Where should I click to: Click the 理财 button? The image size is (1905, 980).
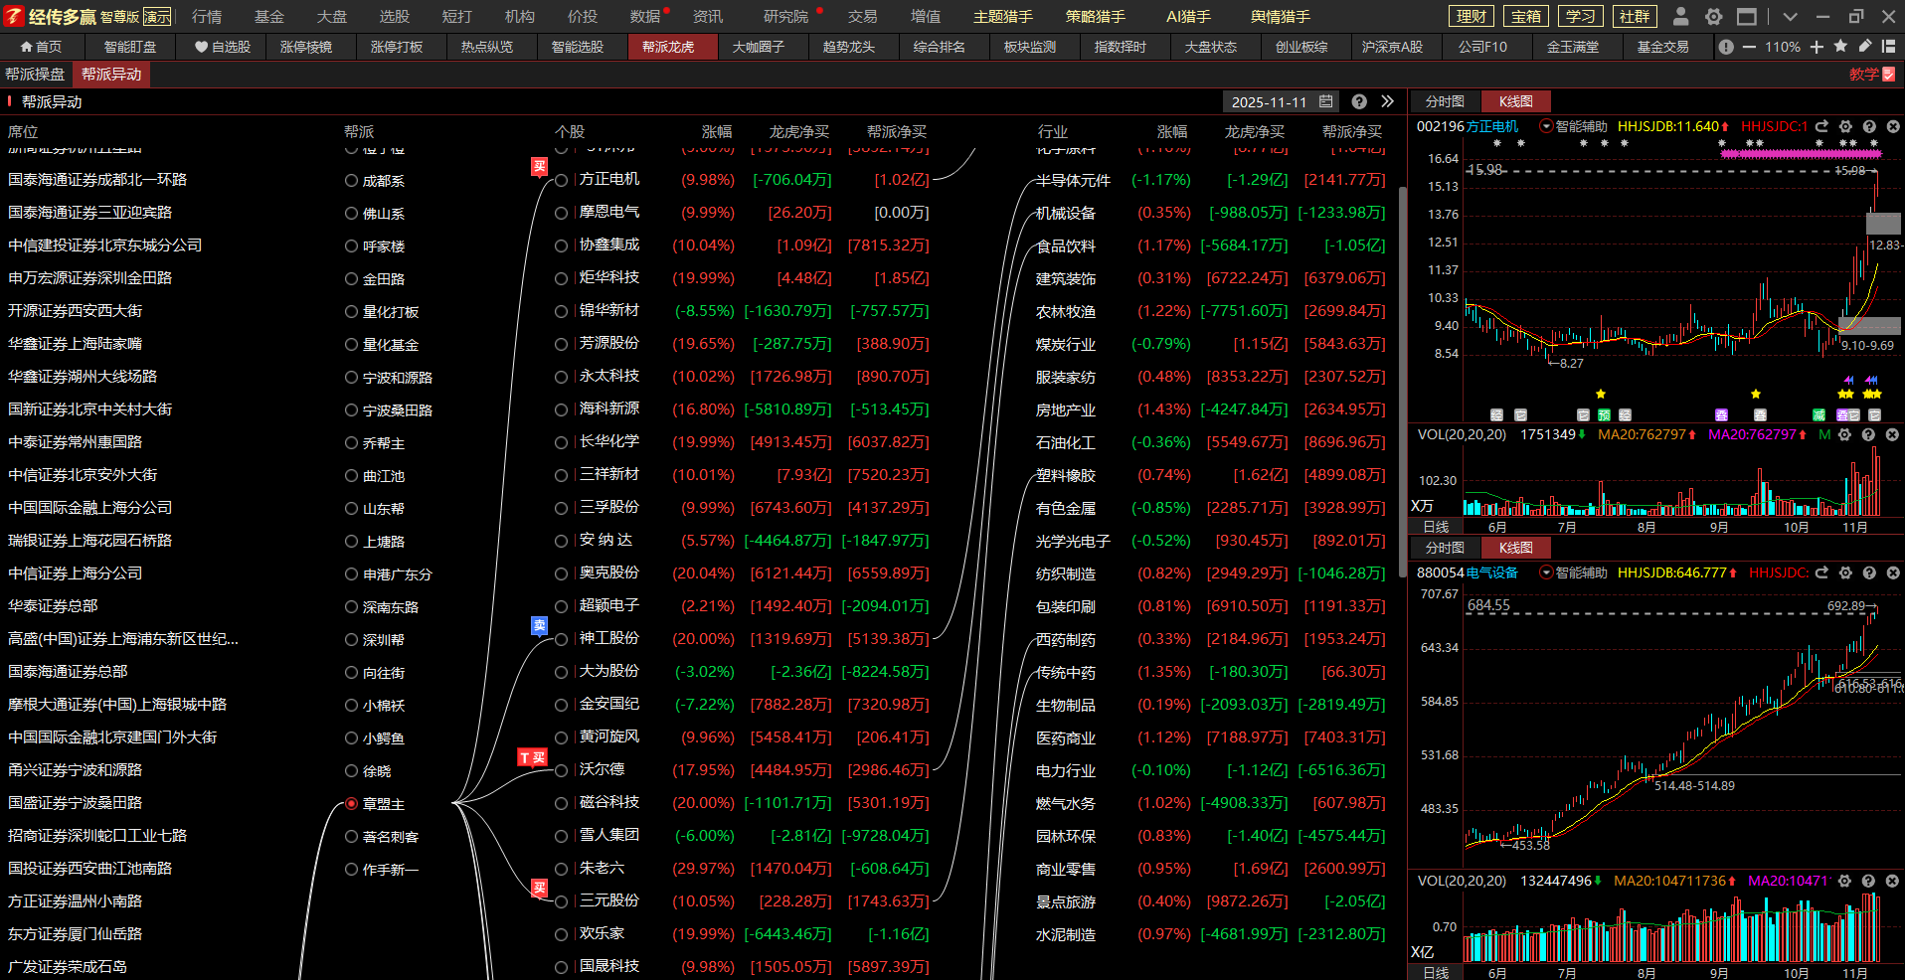(x=1472, y=17)
